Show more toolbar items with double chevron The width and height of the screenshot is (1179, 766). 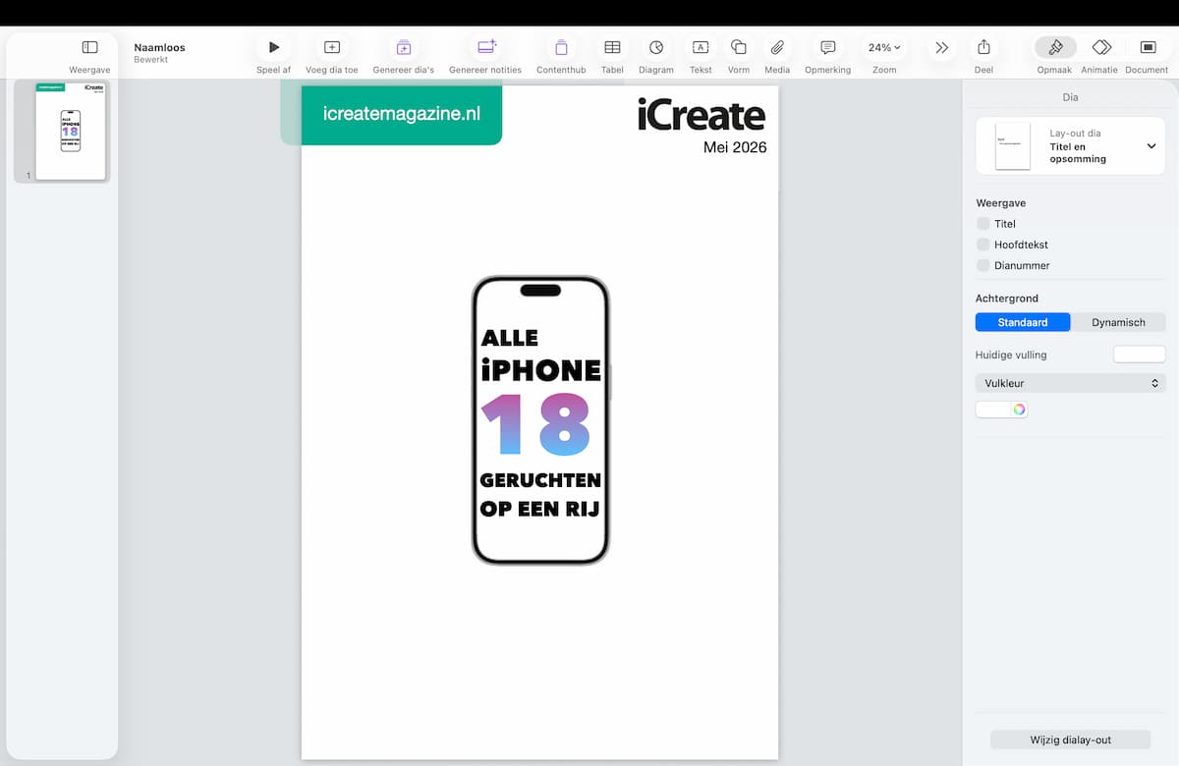coord(941,47)
